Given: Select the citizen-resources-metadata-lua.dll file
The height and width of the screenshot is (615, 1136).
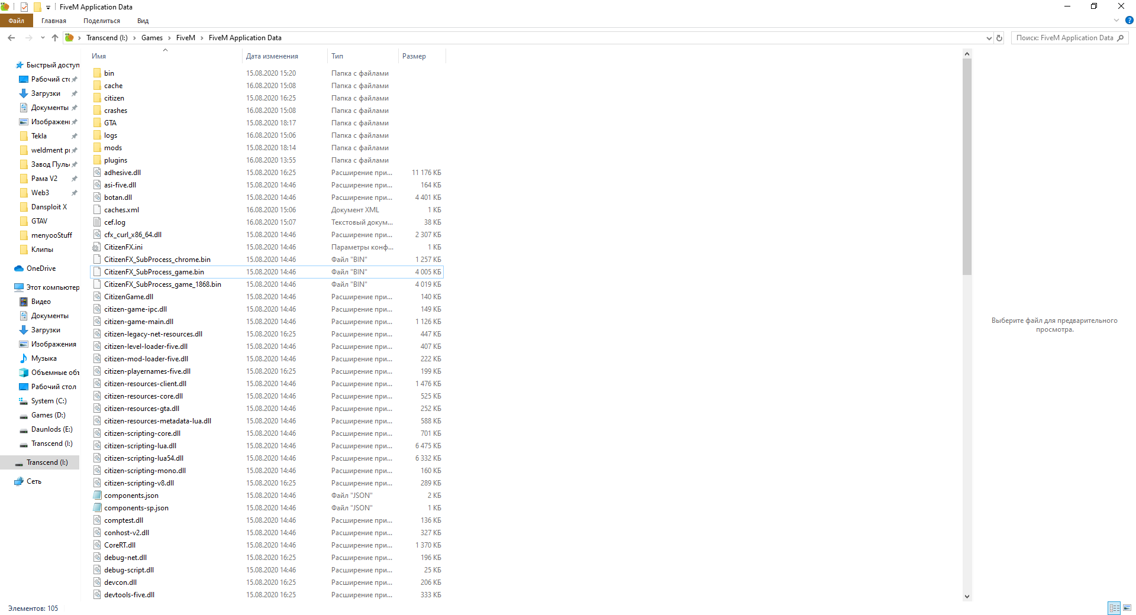Looking at the screenshot, I should coord(266,421).
